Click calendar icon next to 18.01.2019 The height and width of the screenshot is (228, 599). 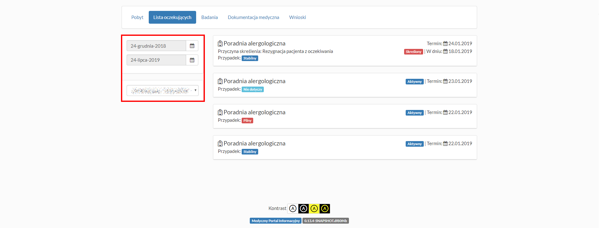tap(445, 51)
